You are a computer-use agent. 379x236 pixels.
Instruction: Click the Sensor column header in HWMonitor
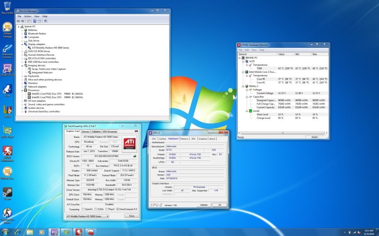(x=258, y=54)
